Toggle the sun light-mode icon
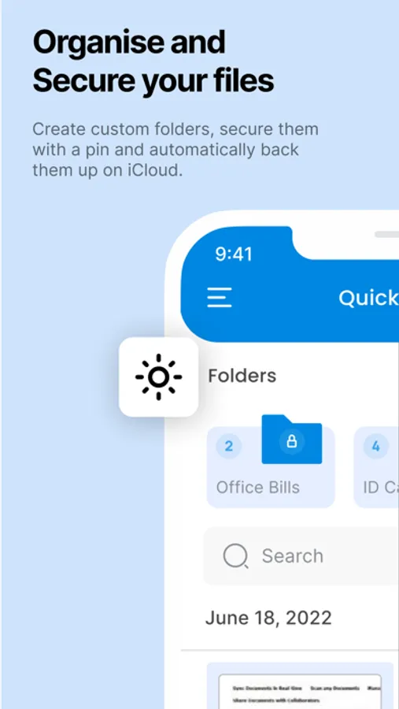399x709 pixels. pos(159,377)
